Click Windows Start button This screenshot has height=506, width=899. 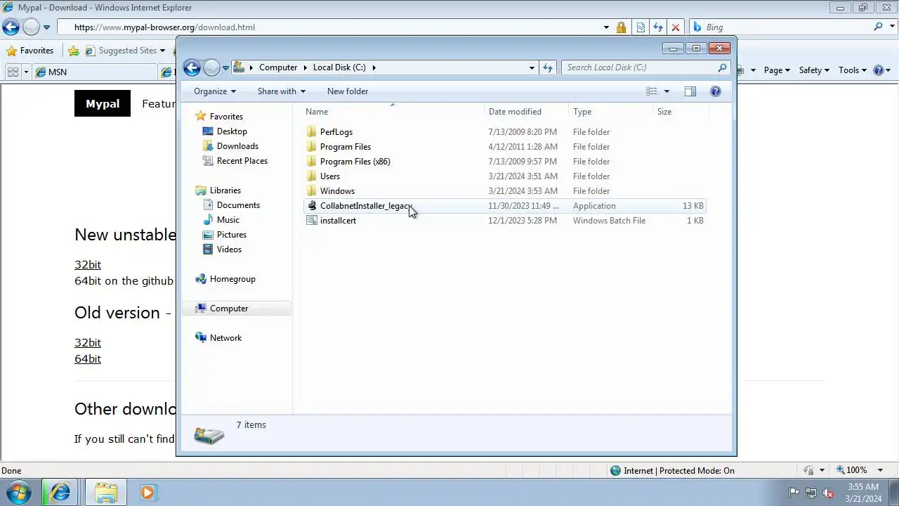click(19, 493)
